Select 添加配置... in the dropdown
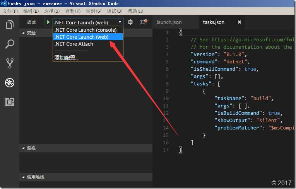The image size is (296, 189). [88, 58]
